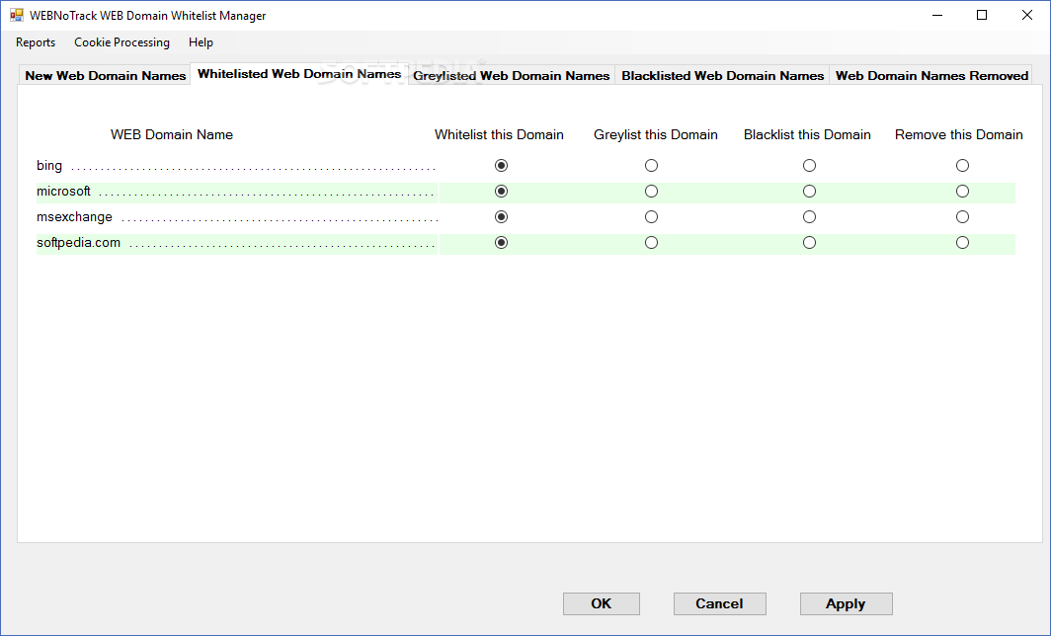This screenshot has height=636, width=1051.
Task: Click the Cancel button
Action: (x=719, y=603)
